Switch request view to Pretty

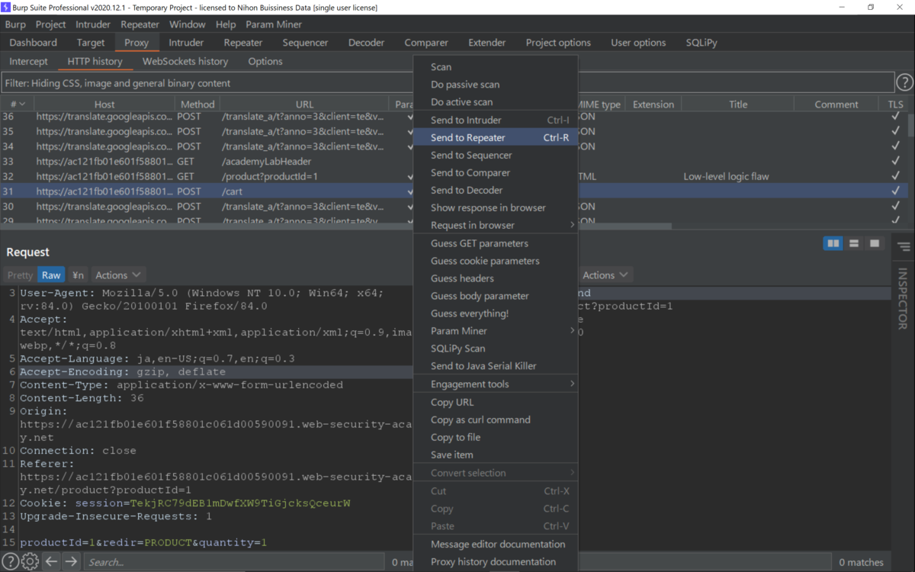click(20, 275)
